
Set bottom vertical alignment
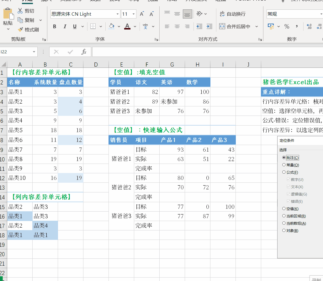pos(187,14)
